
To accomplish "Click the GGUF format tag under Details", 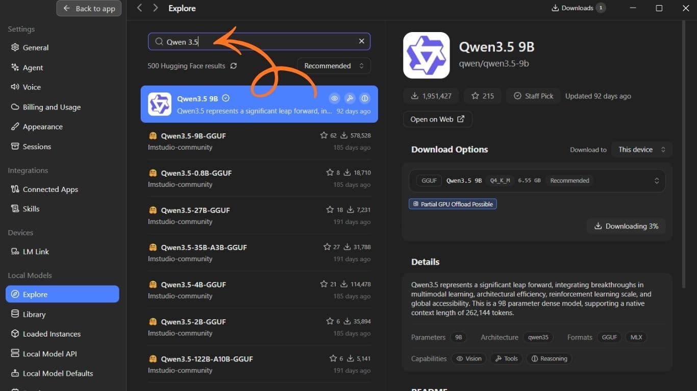I will point(609,337).
